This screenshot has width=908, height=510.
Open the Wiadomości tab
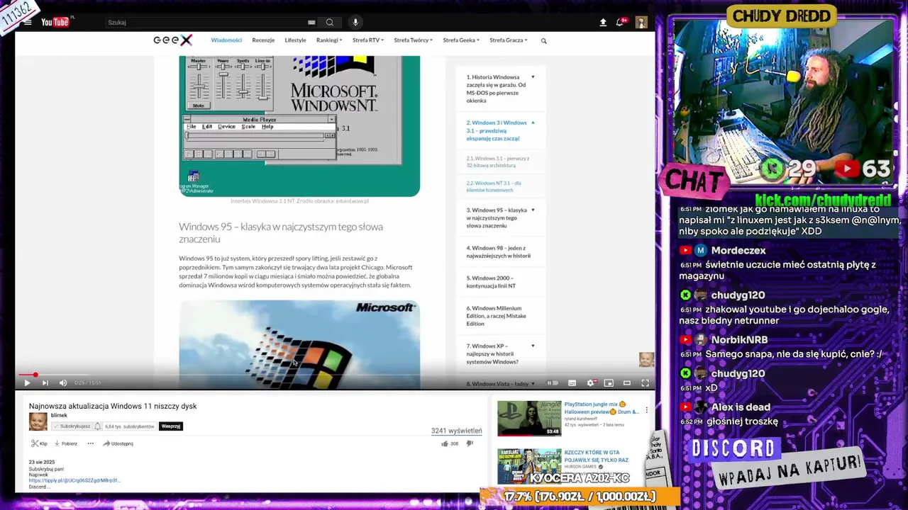pyautogui.click(x=226, y=40)
